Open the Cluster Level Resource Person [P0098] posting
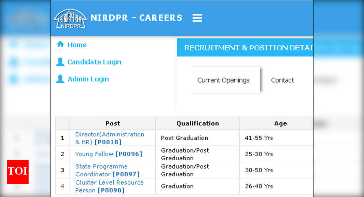This screenshot has width=364, height=197. pyautogui.click(x=109, y=186)
